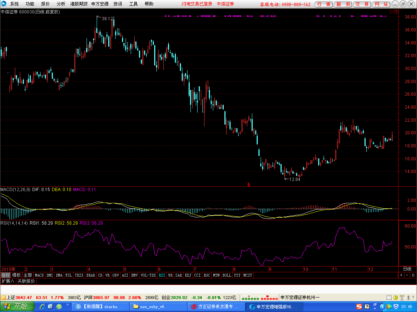Expand hidden tray icons with round arrow
This screenshot has width=417, height=312.
pyautogui.click(x=382, y=307)
